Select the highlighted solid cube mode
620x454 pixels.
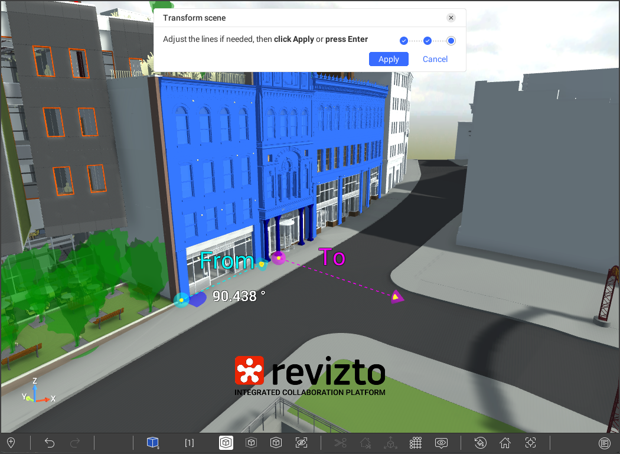click(226, 443)
